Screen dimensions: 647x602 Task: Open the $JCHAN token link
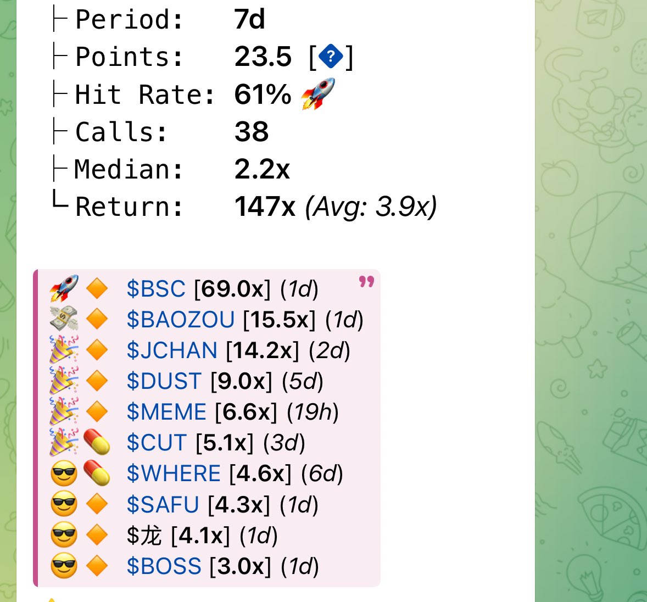[x=172, y=350]
